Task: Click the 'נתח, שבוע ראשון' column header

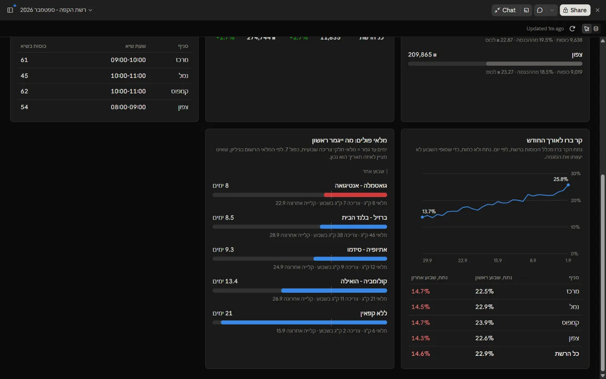Action: 493,278
